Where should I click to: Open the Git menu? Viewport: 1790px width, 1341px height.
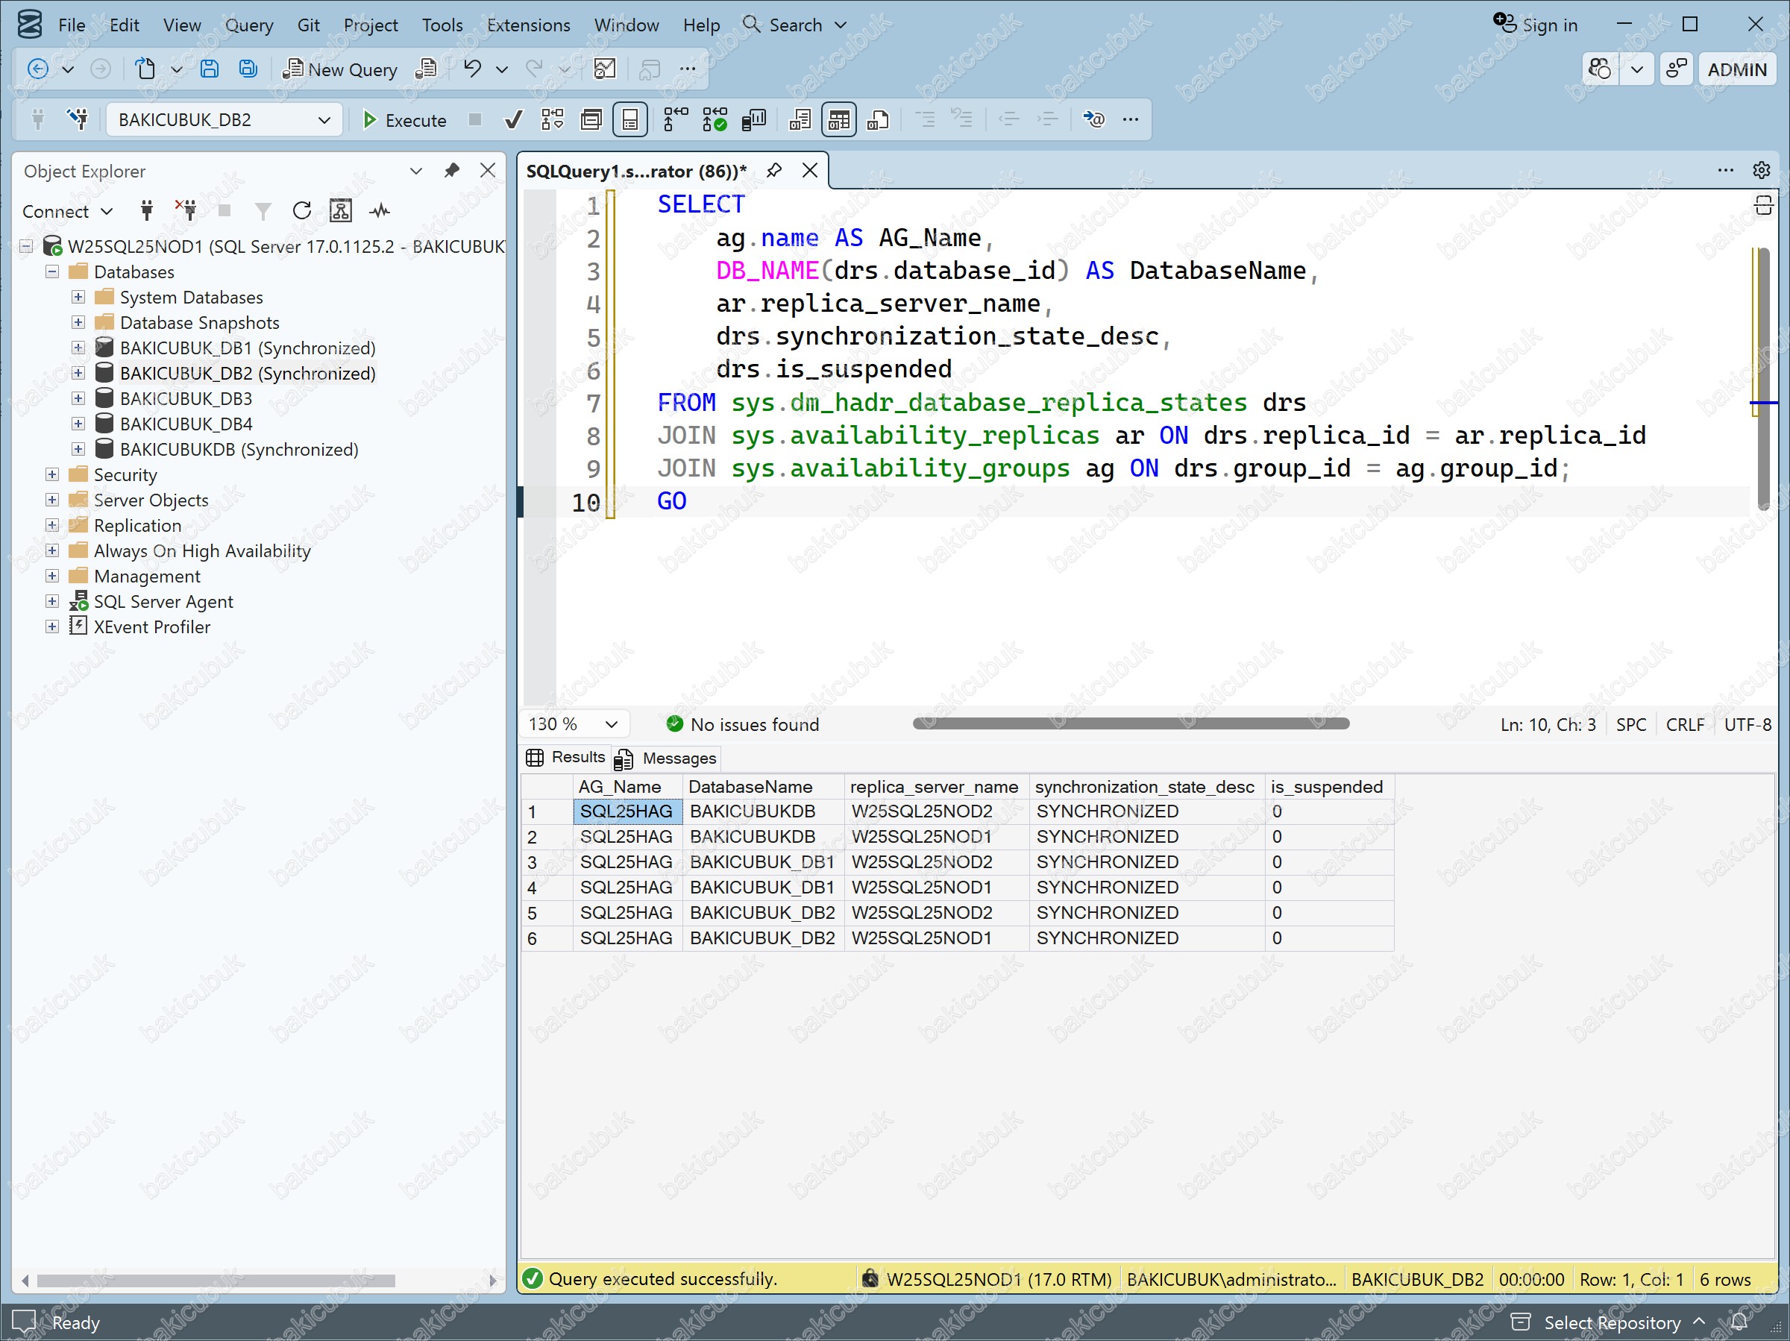pyautogui.click(x=308, y=25)
